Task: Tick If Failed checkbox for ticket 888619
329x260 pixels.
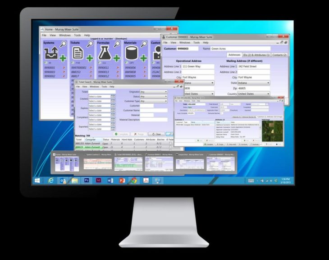Action: point(170,147)
